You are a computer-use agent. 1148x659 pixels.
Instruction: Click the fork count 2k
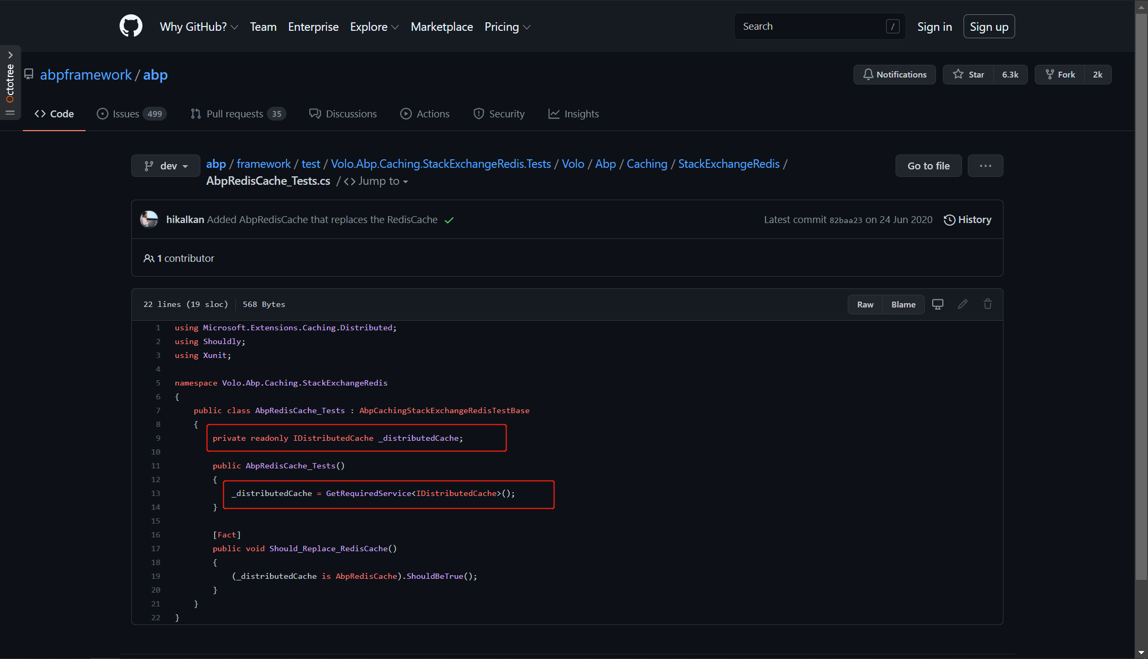coord(1098,74)
